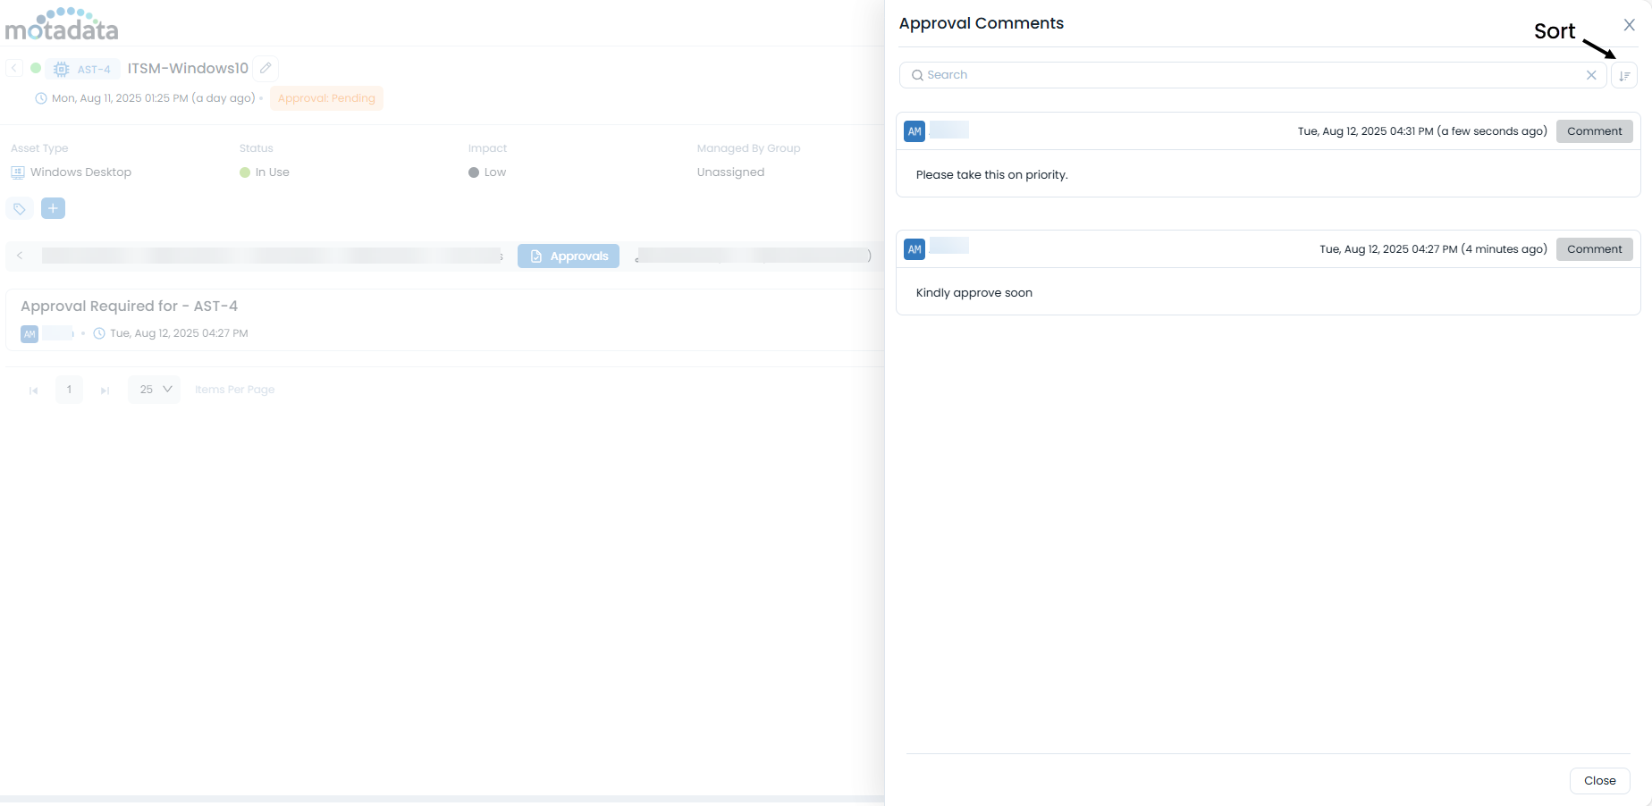Click the gear icon inside the AST-4 badge
Viewport: 1652px width, 806px height.
[x=61, y=68]
